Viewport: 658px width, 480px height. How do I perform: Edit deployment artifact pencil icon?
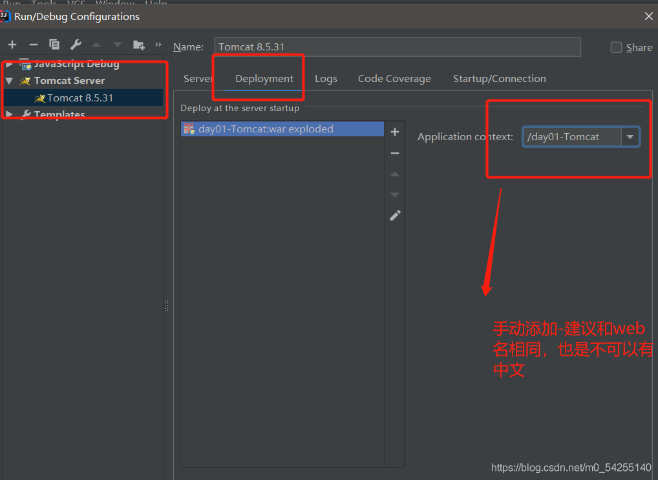pyautogui.click(x=395, y=216)
